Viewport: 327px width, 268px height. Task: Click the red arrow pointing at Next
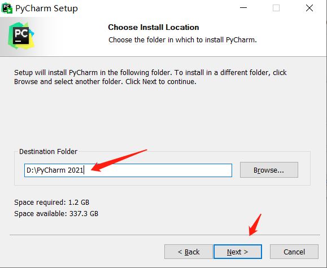coord(255,225)
